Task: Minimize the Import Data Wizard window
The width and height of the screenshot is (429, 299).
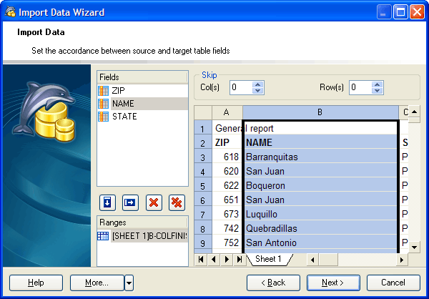Action: 384,12
